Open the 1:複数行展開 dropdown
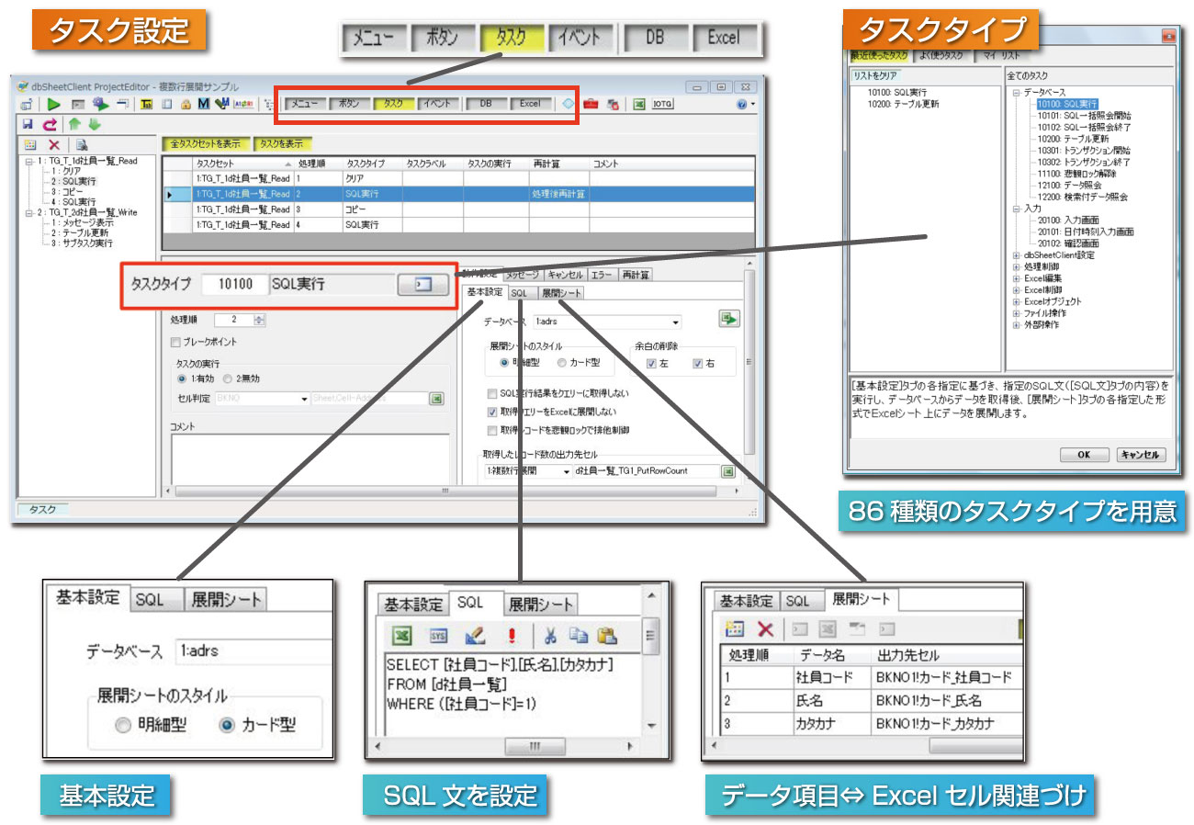 click(x=566, y=471)
